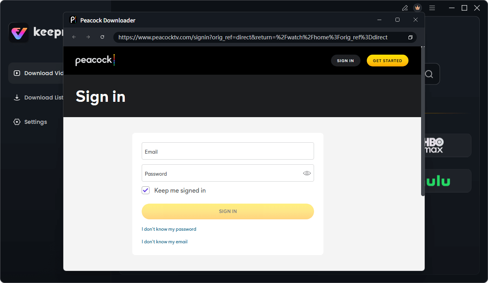488x283 pixels.
Task: Open the page in an external browser
Action: coord(410,37)
